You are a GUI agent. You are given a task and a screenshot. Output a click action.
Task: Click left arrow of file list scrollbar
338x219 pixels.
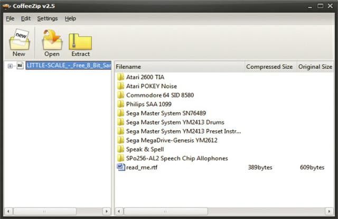pyautogui.click(x=119, y=211)
